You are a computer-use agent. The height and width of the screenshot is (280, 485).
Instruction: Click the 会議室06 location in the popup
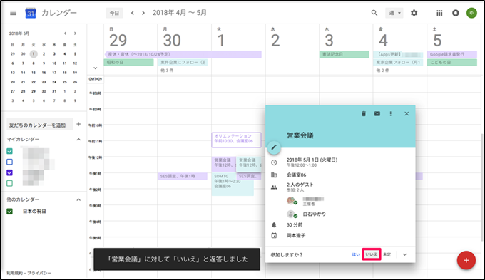296,175
